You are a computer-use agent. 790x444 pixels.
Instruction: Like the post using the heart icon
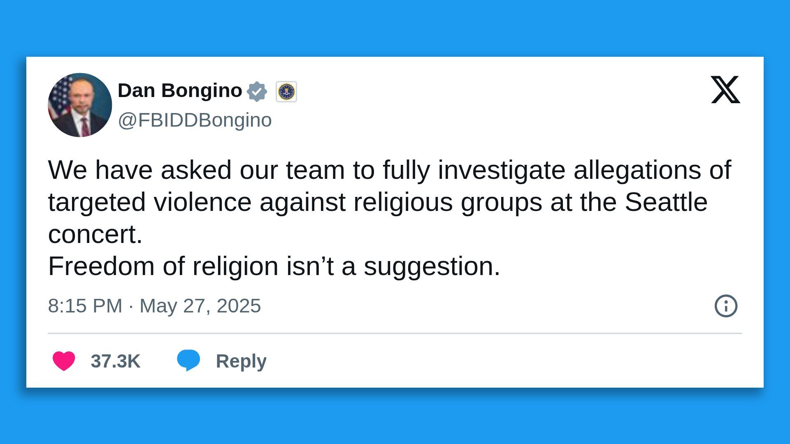pos(64,361)
